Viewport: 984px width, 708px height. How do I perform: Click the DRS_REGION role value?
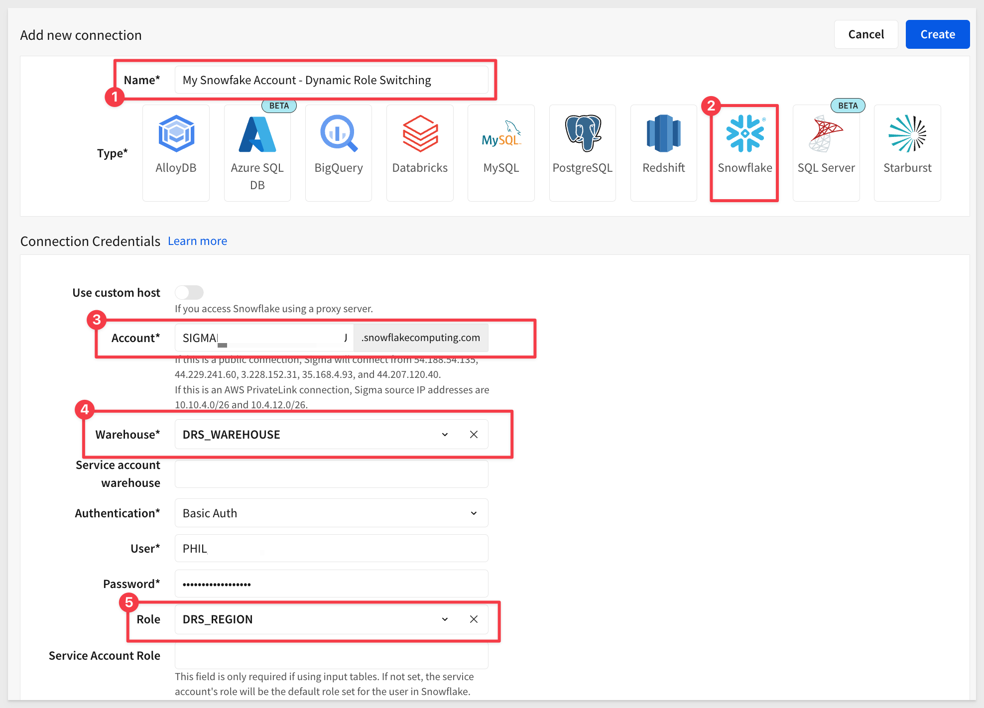click(x=218, y=619)
